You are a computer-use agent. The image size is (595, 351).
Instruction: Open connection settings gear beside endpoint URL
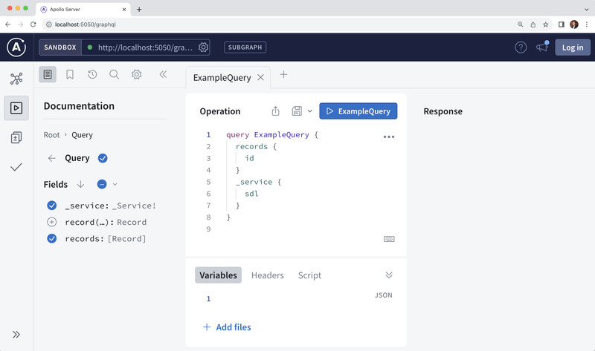coord(203,47)
